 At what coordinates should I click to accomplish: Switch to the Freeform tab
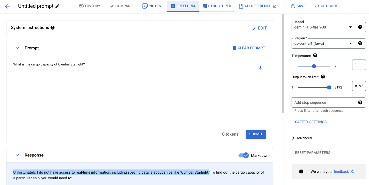(183, 6)
